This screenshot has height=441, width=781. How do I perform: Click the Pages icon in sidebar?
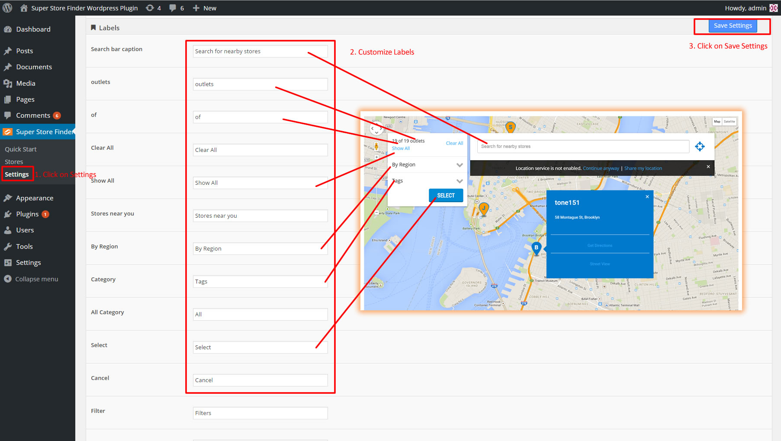[8, 100]
